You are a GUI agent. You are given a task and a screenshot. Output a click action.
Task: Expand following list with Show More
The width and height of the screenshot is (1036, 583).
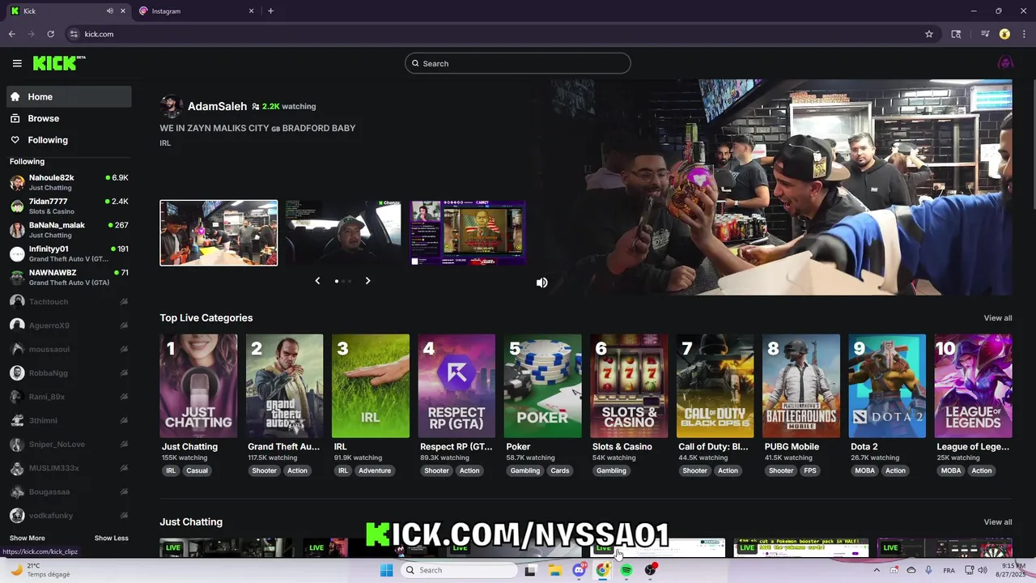click(28, 538)
